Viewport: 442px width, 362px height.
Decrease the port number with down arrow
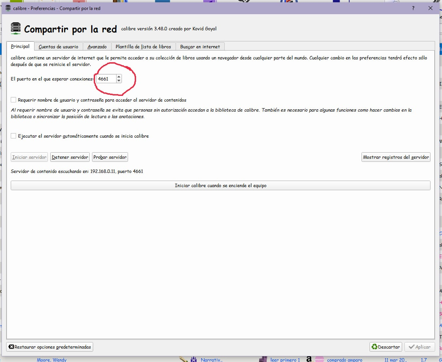(x=119, y=81)
